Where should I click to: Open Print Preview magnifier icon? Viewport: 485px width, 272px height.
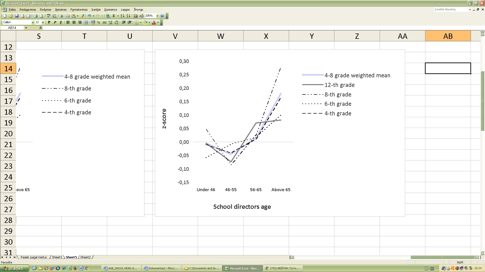click(x=41, y=16)
